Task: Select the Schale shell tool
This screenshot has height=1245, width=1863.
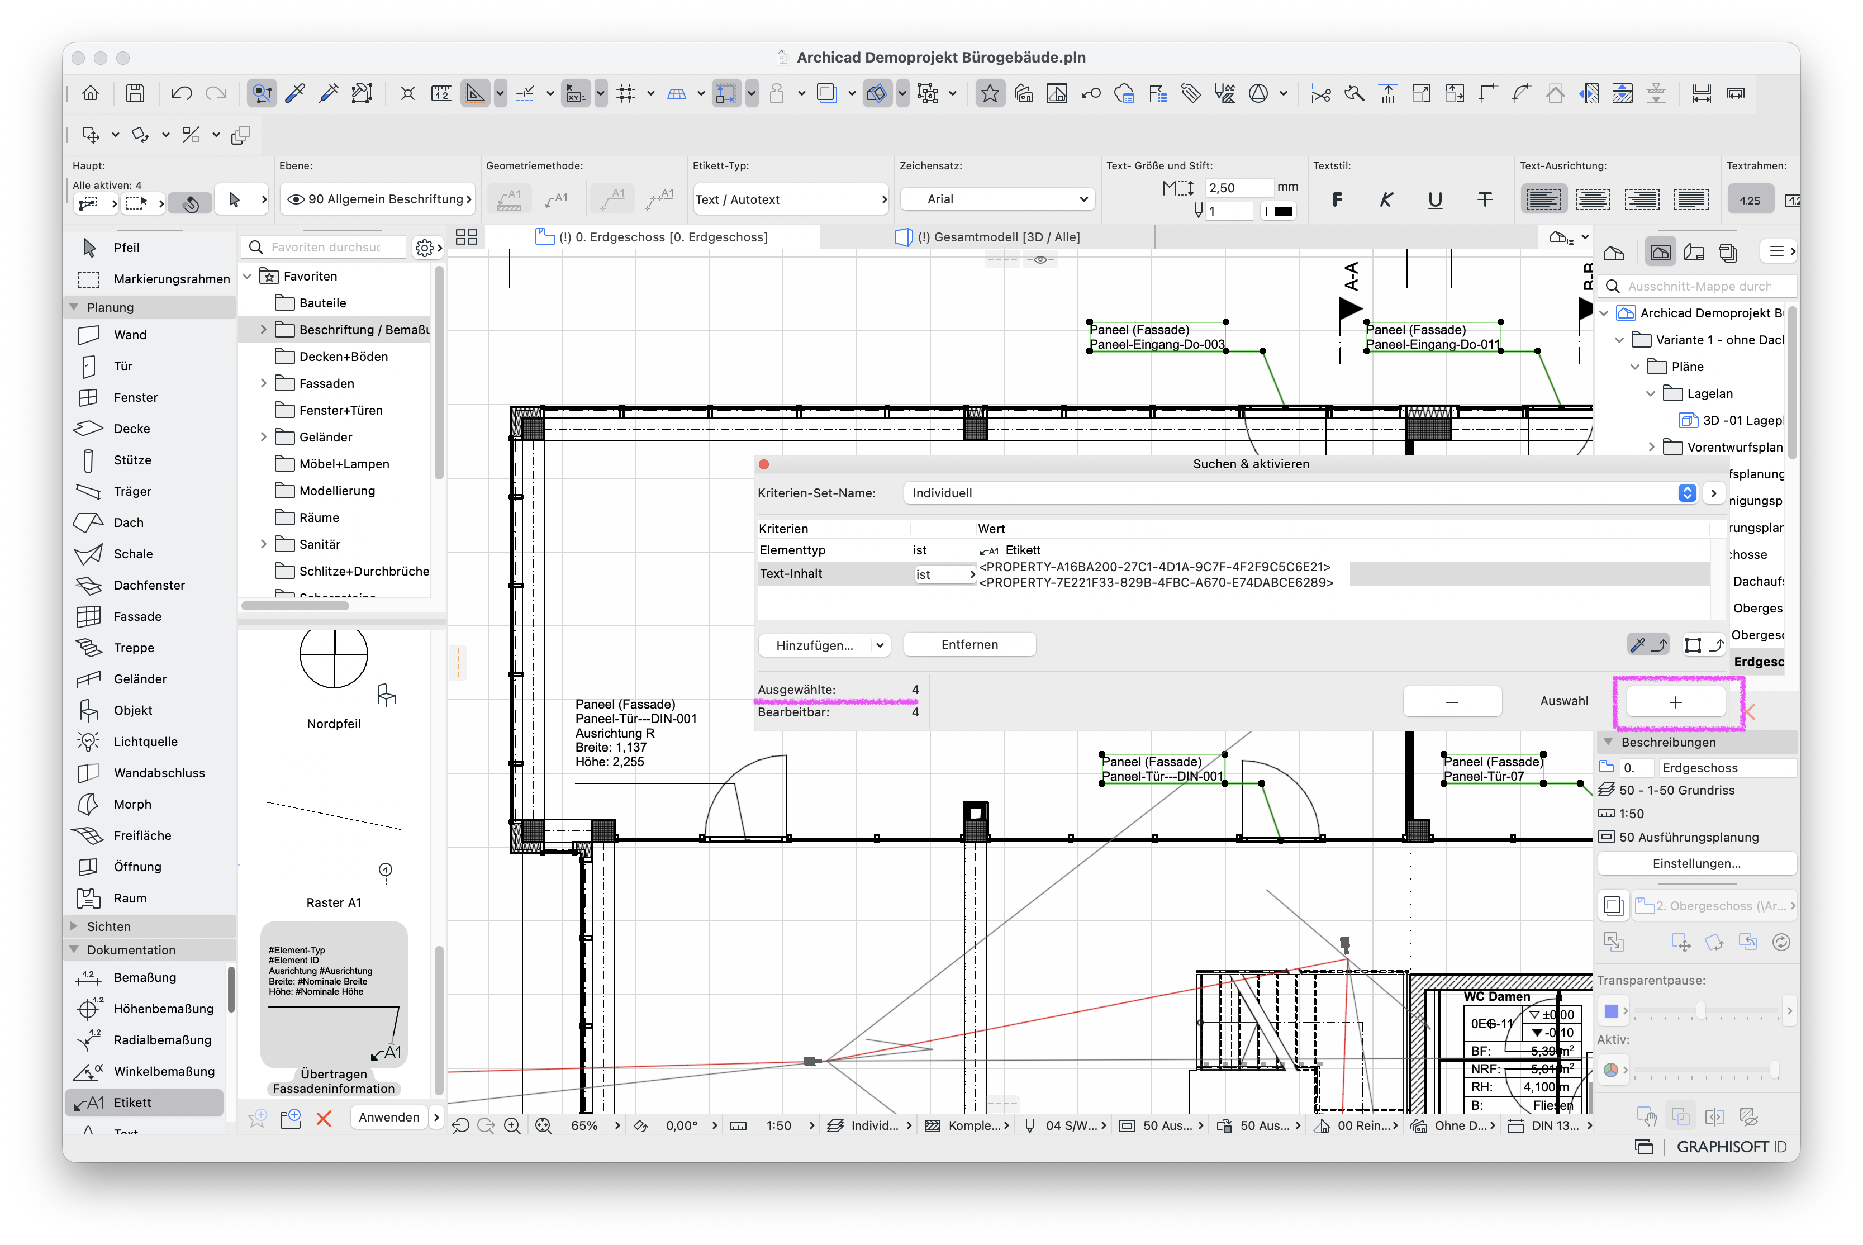Action: tap(132, 553)
